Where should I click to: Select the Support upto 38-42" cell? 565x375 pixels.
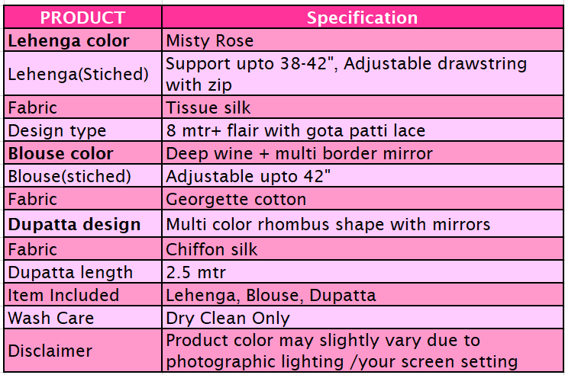pos(363,73)
